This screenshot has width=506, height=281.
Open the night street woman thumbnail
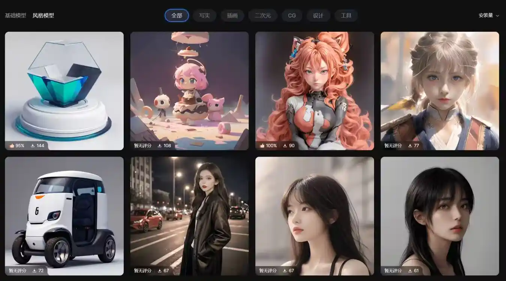pos(189,216)
